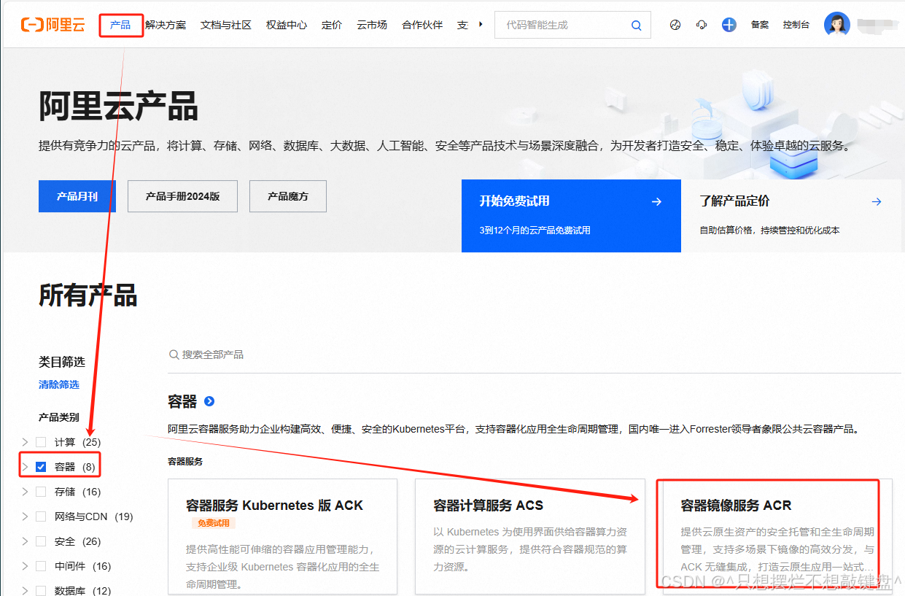Click the arrow next to 容器 heading
This screenshot has width=905, height=596.
coord(209,401)
